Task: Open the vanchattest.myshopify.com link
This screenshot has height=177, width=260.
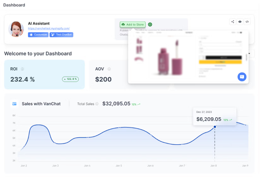Action: click(x=49, y=29)
